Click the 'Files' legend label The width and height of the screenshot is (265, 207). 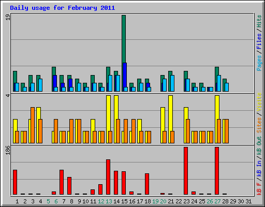259,41
